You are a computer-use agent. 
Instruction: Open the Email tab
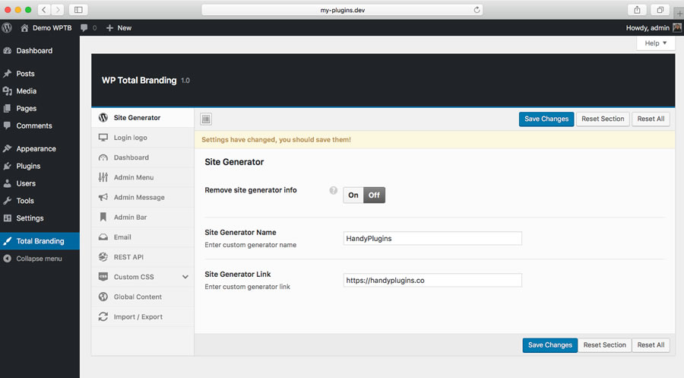[143, 237]
